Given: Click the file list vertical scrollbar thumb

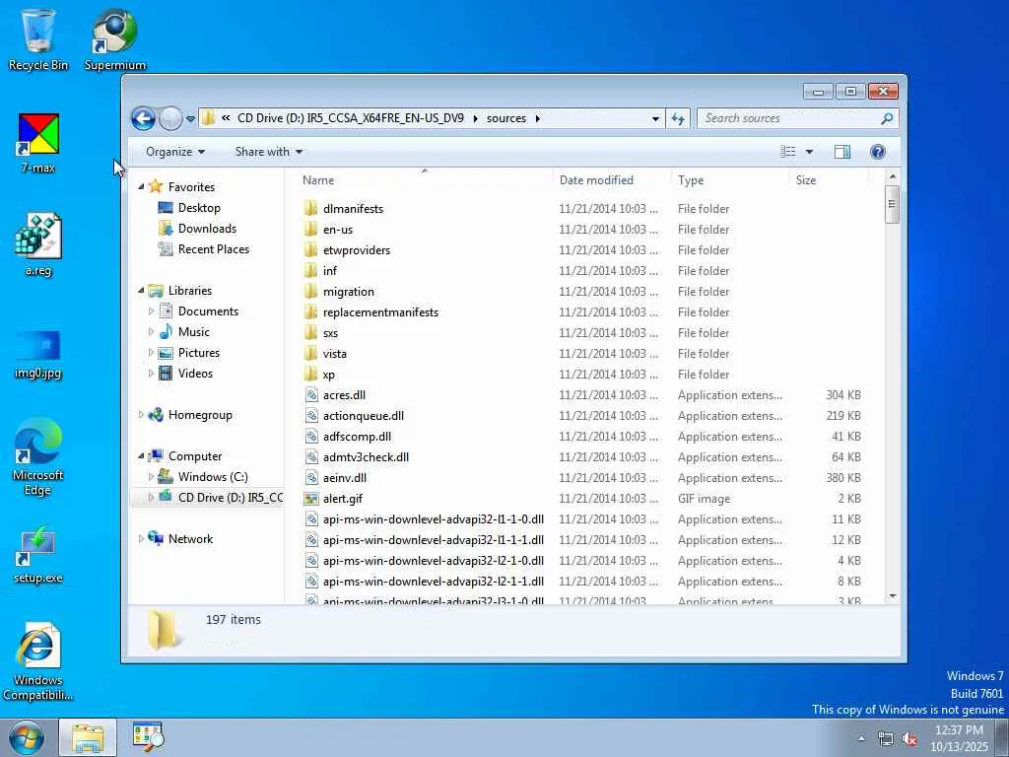Looking at the screenshot, I should pos(892,205).
